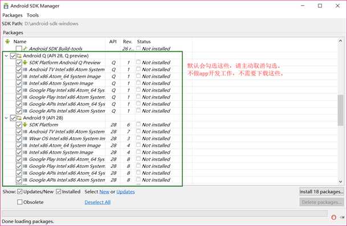Click the folder icon next to Android Q
Screen dimensions: 347x226
coord(19,56)
